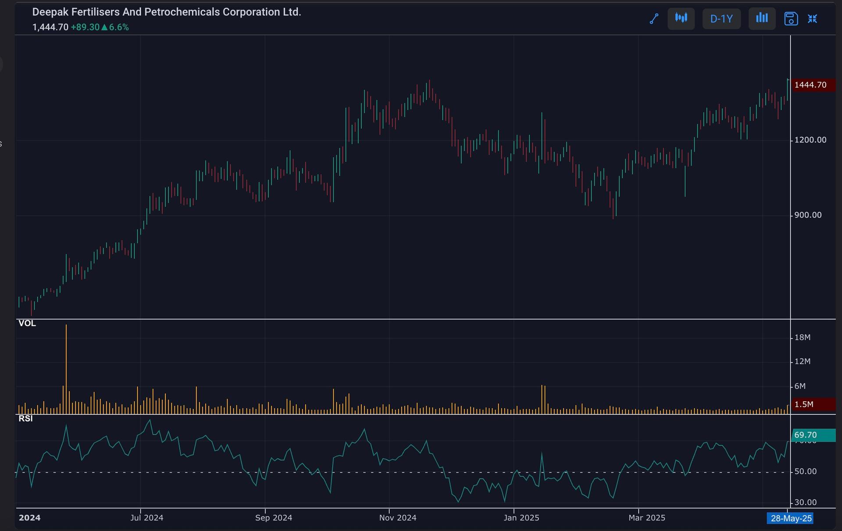Open the candlestick chart type selector
Screen dimensions: 842x531
(681, 18)
